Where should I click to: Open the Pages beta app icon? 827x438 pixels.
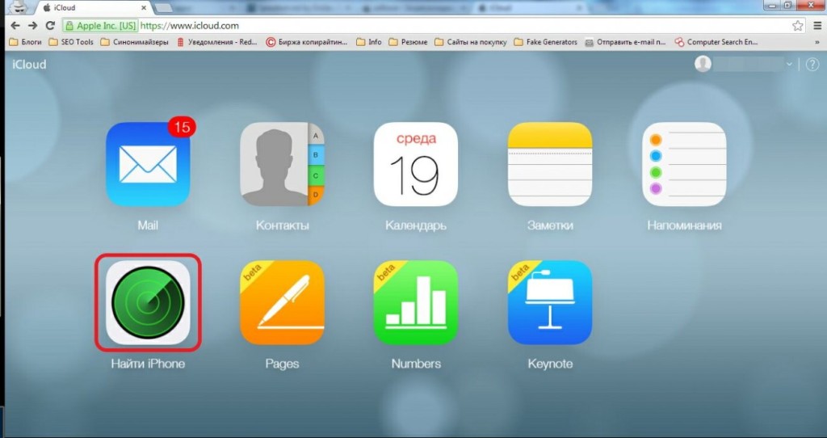[x=282, y=302]
